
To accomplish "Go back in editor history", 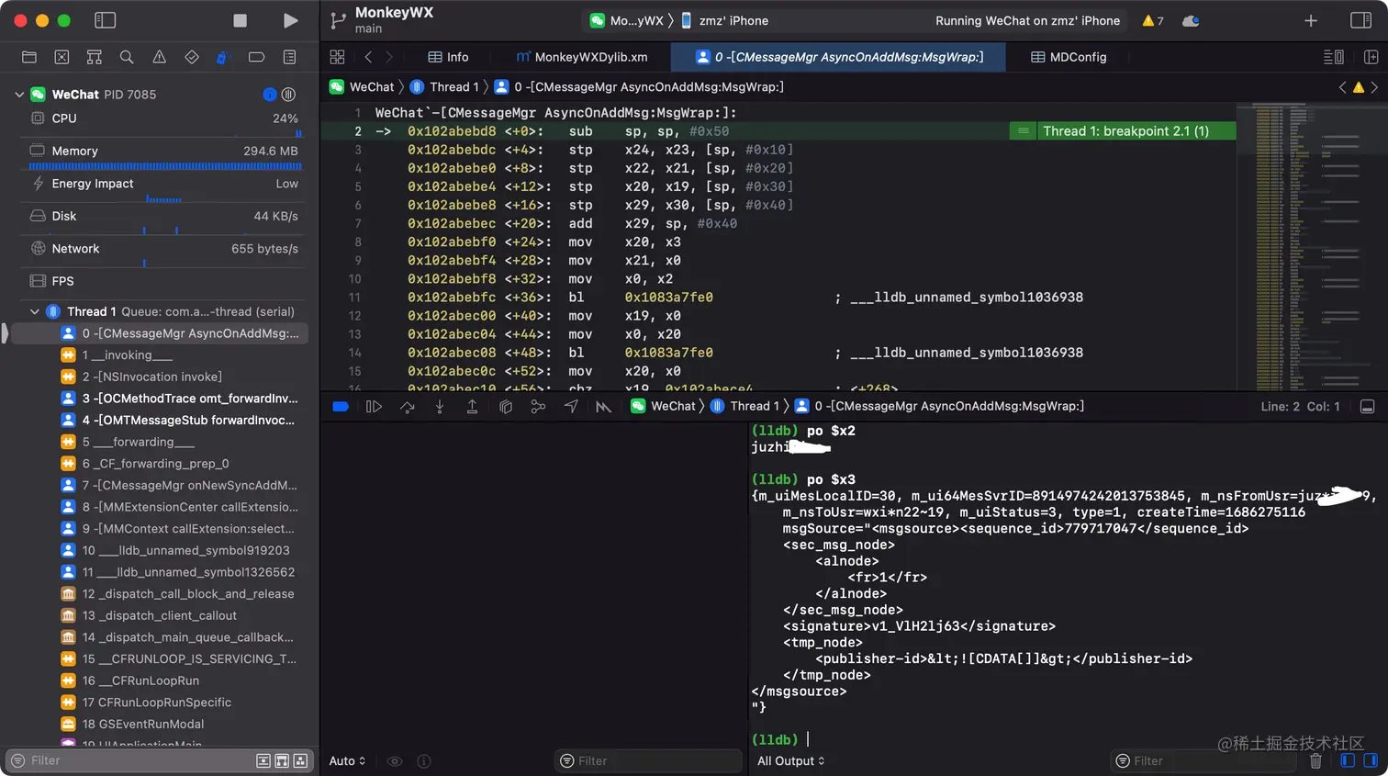I will [x=368, y=57].
